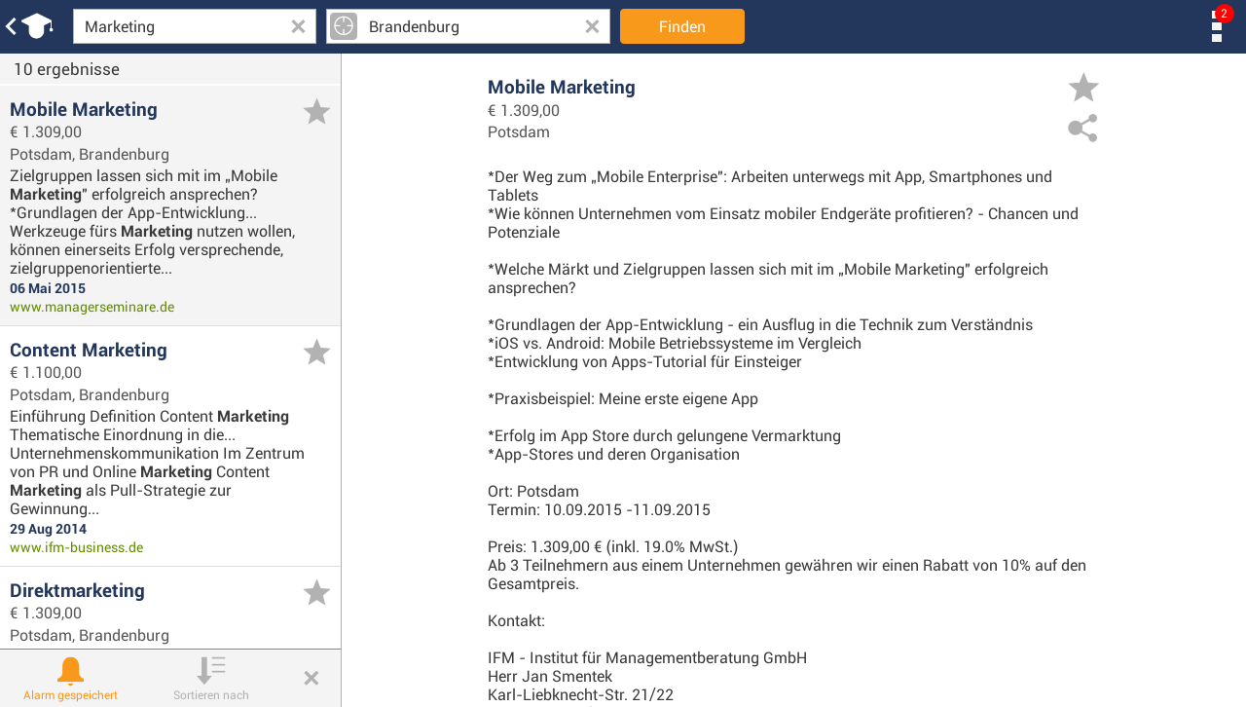Visit www.managerseminare.de link
1246x707 pixels.
[x=92, y=307]
